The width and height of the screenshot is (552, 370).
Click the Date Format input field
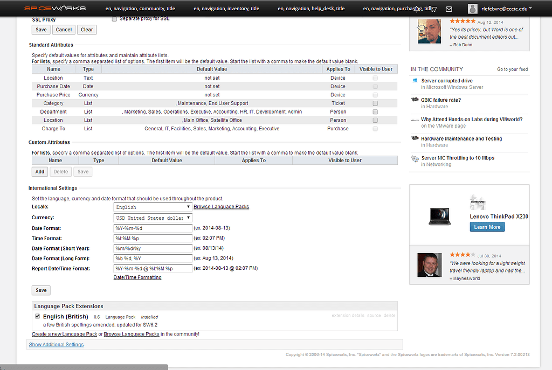tap(153, 228)
